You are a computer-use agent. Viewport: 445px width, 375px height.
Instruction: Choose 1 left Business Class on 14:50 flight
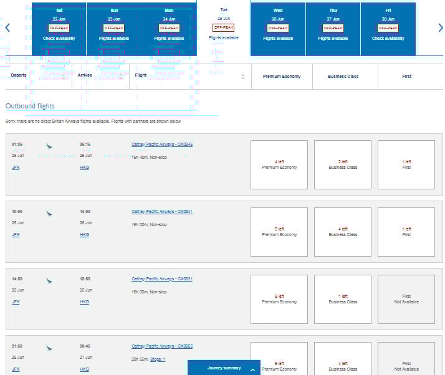click(343, 299)
